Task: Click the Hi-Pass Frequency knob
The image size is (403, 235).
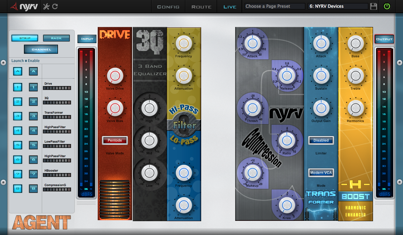Action: [x=184, y=43]
